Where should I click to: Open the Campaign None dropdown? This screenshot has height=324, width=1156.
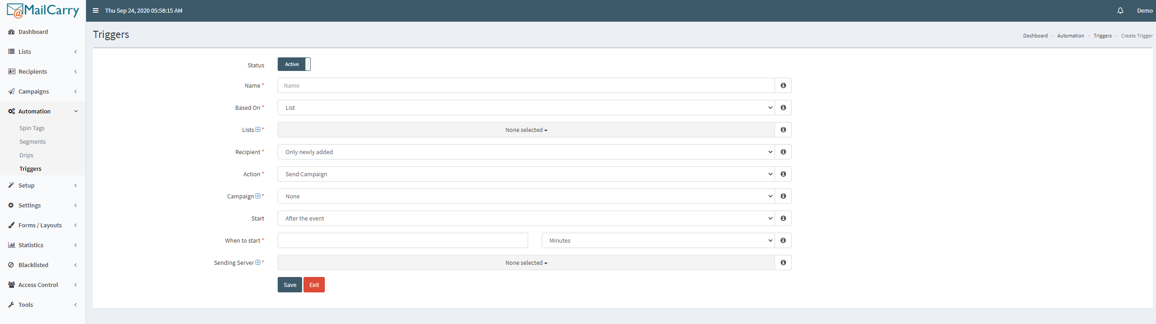coord(526,196)
